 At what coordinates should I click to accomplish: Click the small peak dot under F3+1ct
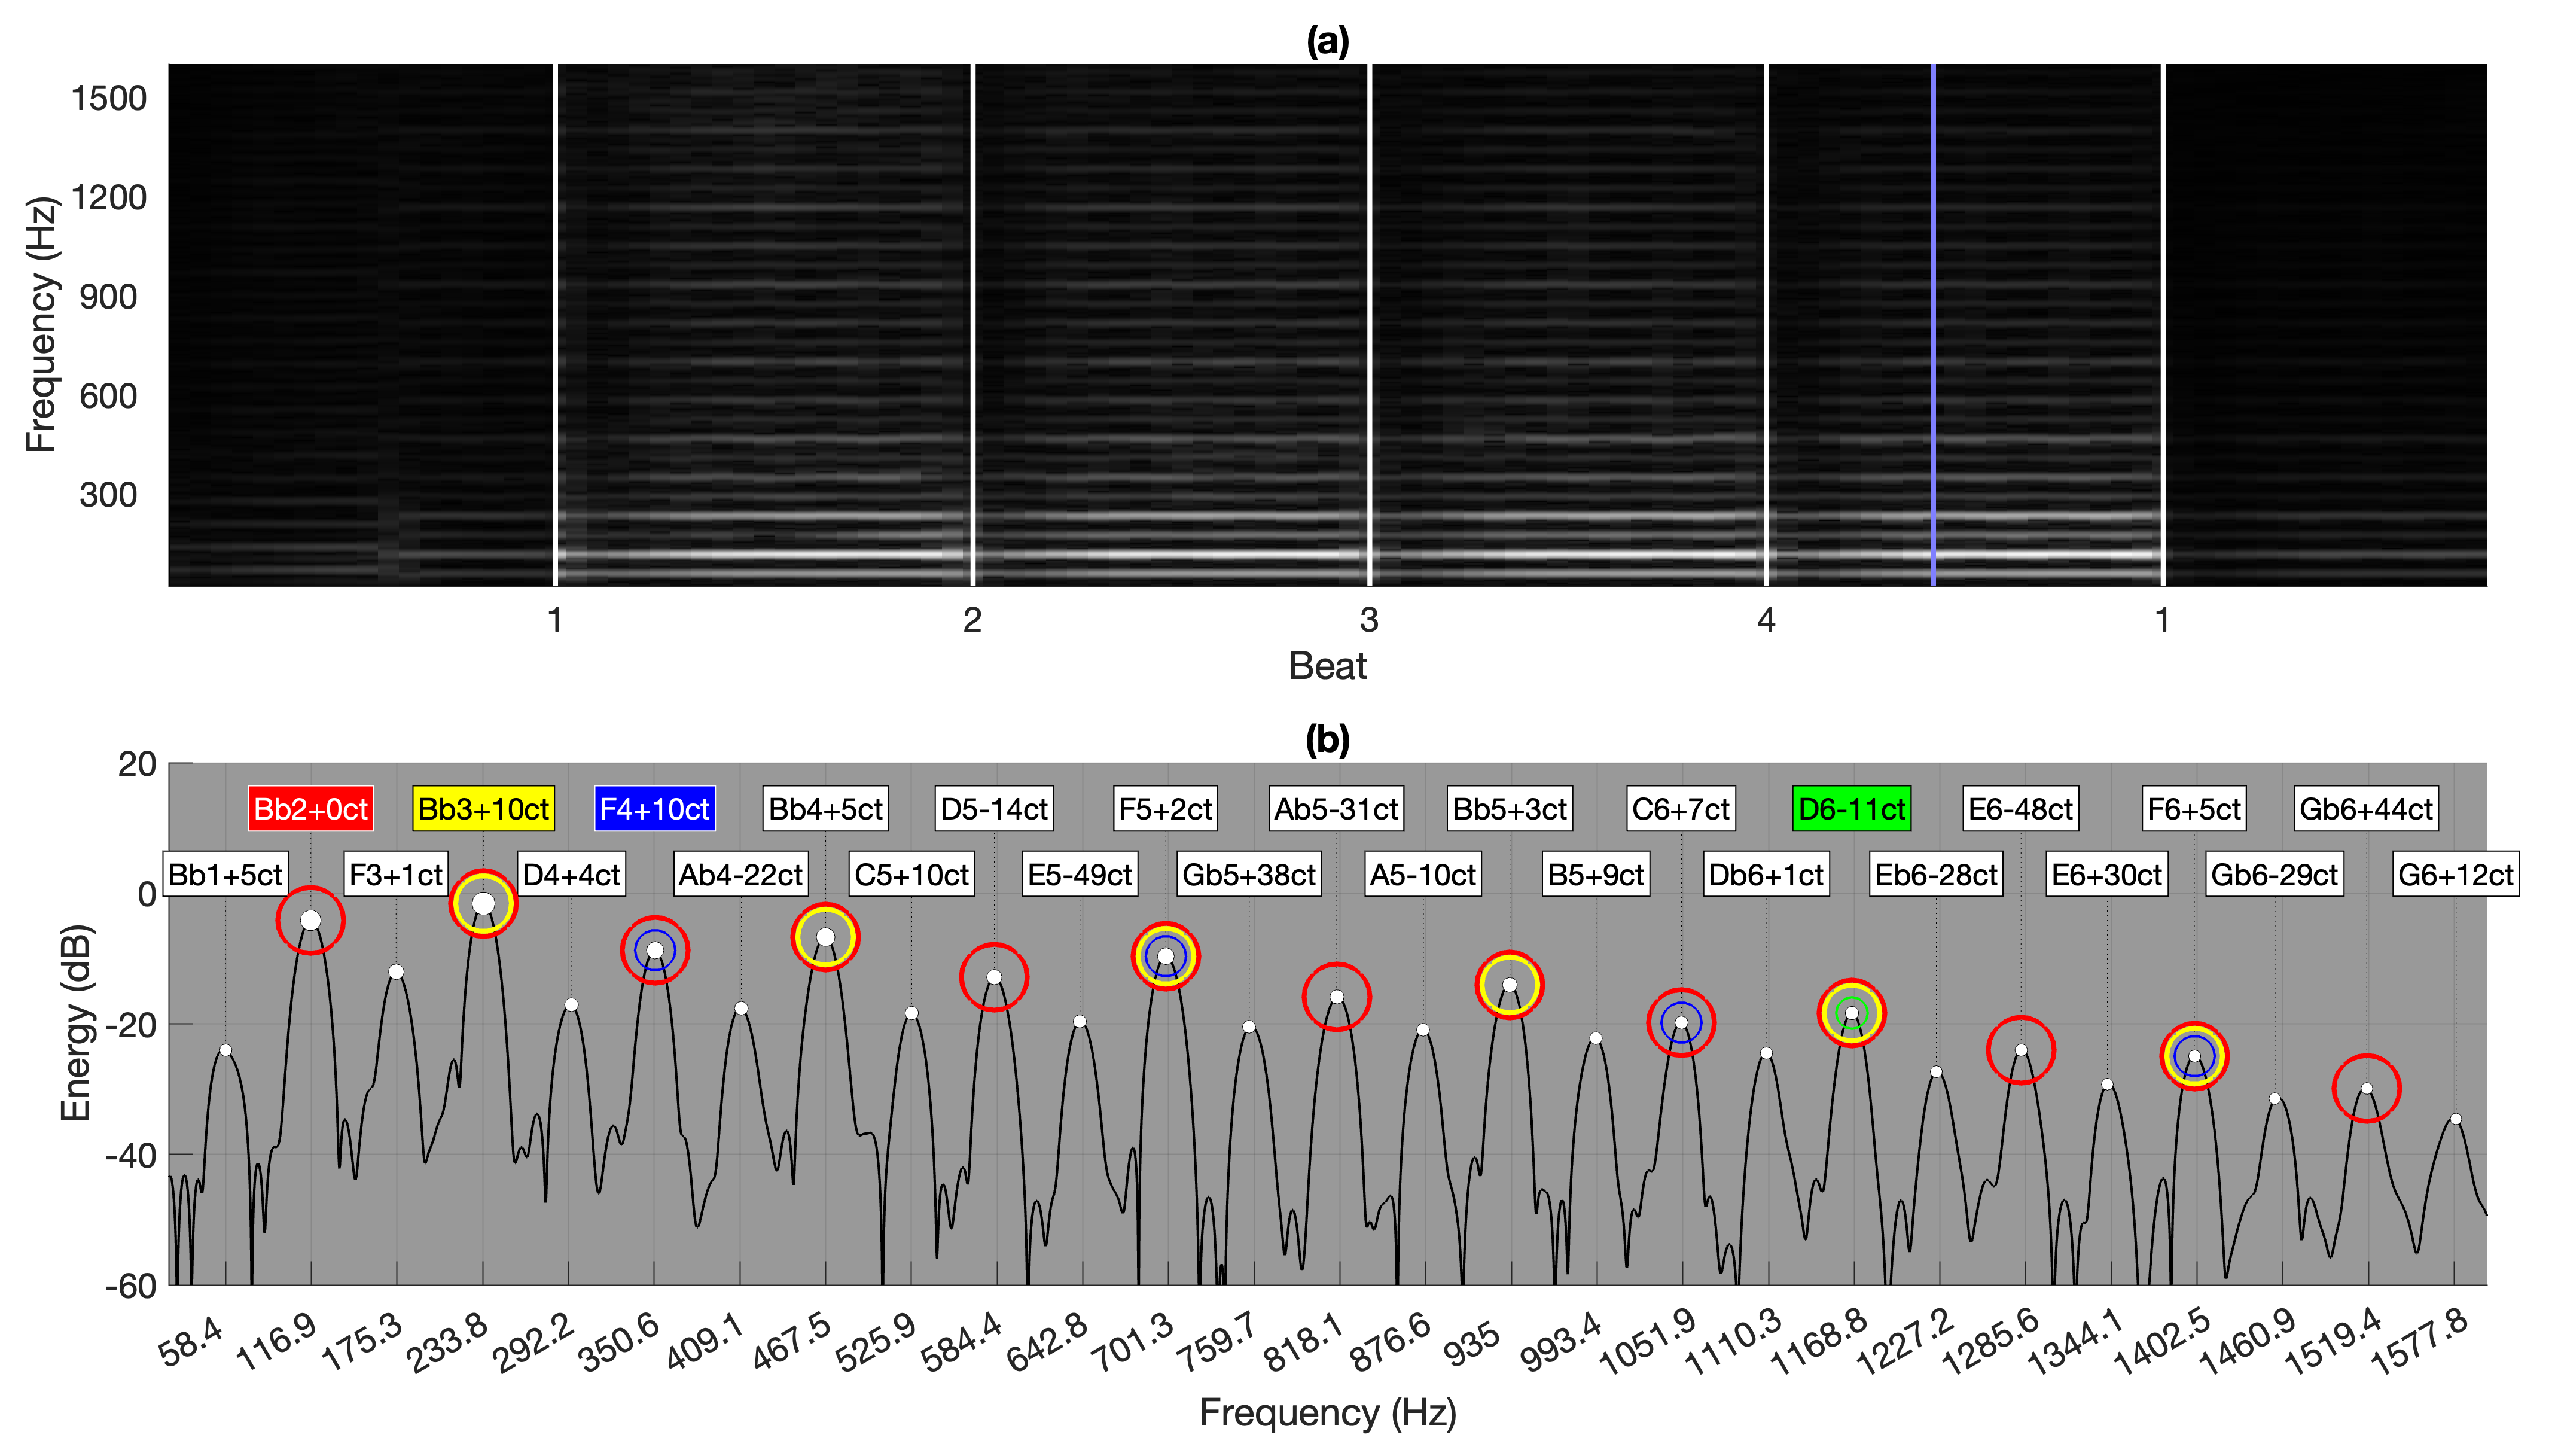(x=396, y=972)
